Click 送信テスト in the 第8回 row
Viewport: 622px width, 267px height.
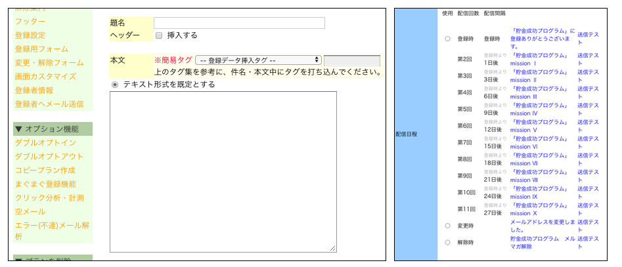(x=588, y=159)
